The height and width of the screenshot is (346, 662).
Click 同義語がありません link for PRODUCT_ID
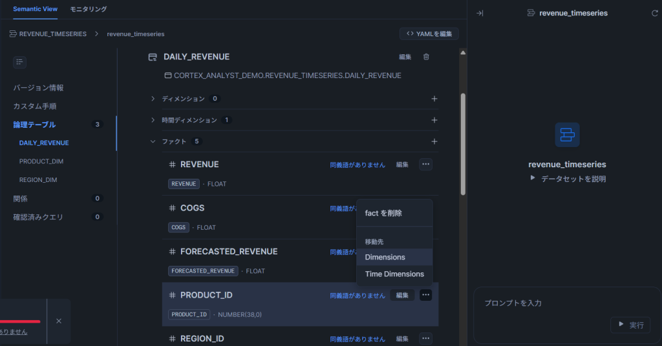point(358,296)
